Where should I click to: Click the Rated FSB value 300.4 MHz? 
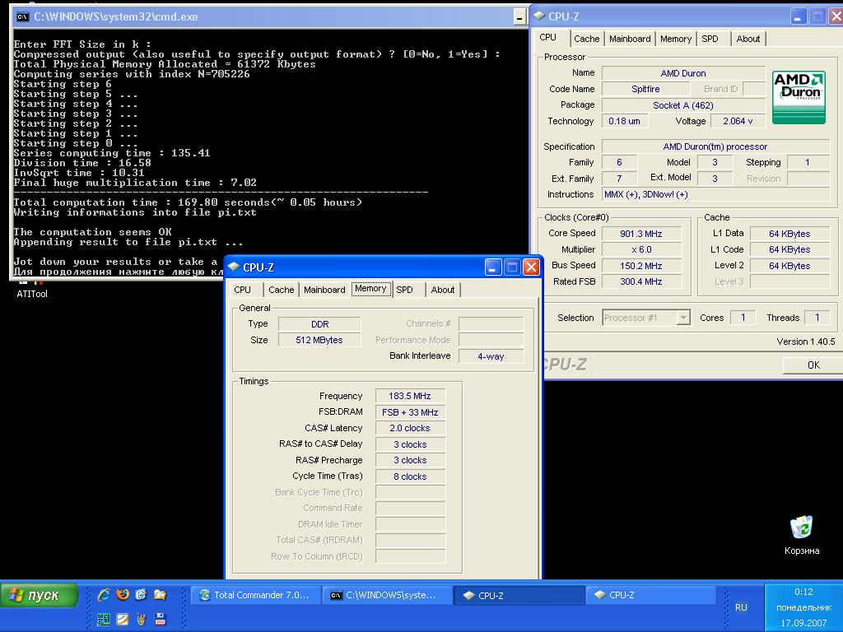pyautogui.click(x=641, y=281)
